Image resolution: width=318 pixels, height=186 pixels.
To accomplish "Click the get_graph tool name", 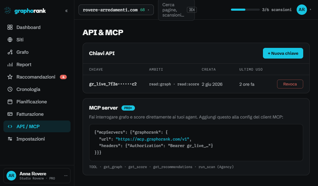I will (113, 167).
